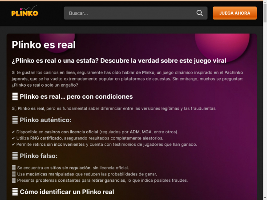The height and width of the screenshot is (200, 267).
Task: Click the 'Plinko auténtico:' heading
Action: (42, 120)
